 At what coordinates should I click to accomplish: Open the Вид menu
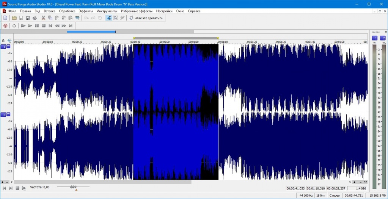38,11
